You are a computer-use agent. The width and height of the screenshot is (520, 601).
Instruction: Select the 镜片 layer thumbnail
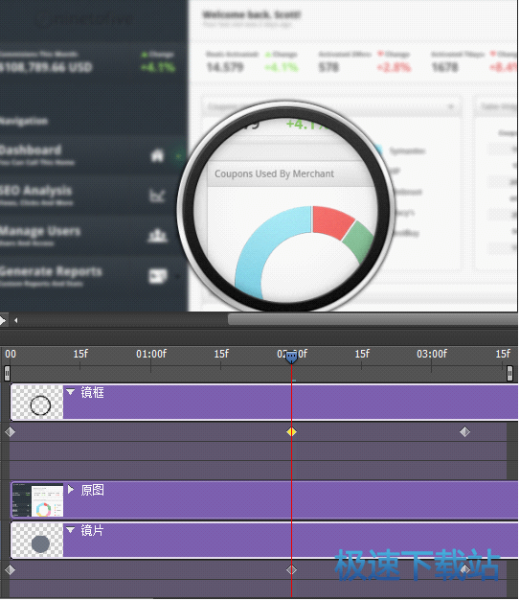pyautogui.click(x=37, y=541)
